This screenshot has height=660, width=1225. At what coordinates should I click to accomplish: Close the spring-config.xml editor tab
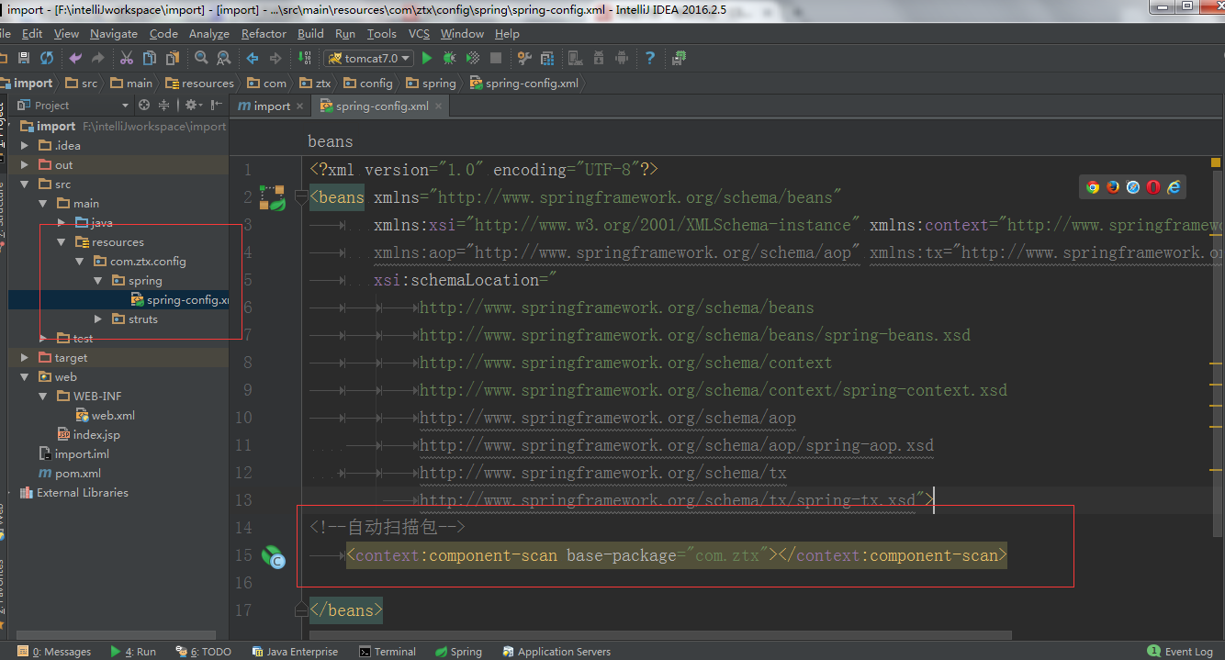pos(438,106)
